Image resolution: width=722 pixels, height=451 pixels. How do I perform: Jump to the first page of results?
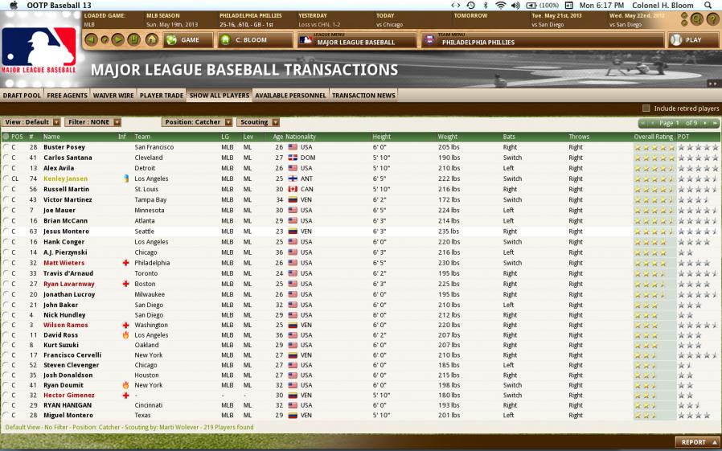tap(642, 123)
